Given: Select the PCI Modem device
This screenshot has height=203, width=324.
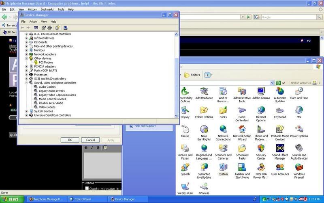Looking at the screenshot, I should click(x=45, y=63).
